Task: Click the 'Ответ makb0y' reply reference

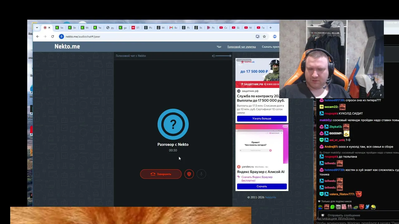Action: click(x=359, y=153)
